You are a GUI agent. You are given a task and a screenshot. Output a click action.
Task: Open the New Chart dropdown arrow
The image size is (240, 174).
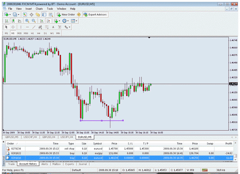pyautogui.click(x=10, y=15)
